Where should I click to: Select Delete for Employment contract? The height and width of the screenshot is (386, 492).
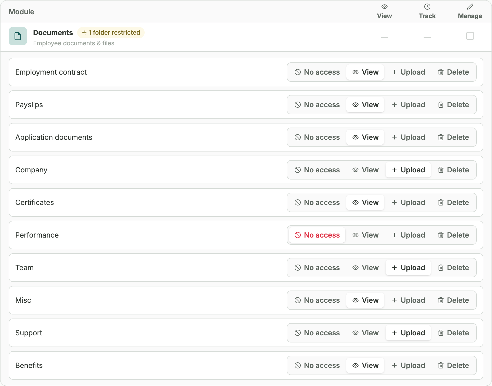click(453, 72)
